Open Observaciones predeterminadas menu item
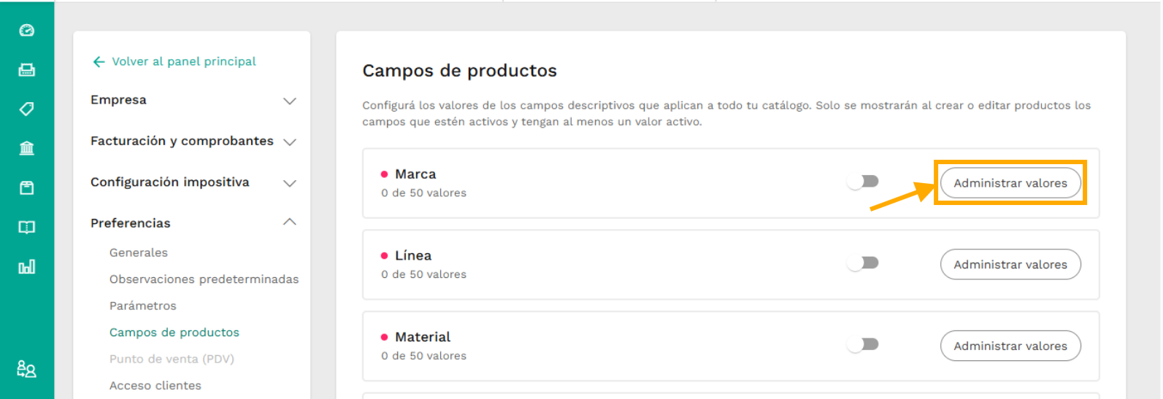The height and width of the screenshot is (399, 1163). pyautogui.click(x=204, y=279)
